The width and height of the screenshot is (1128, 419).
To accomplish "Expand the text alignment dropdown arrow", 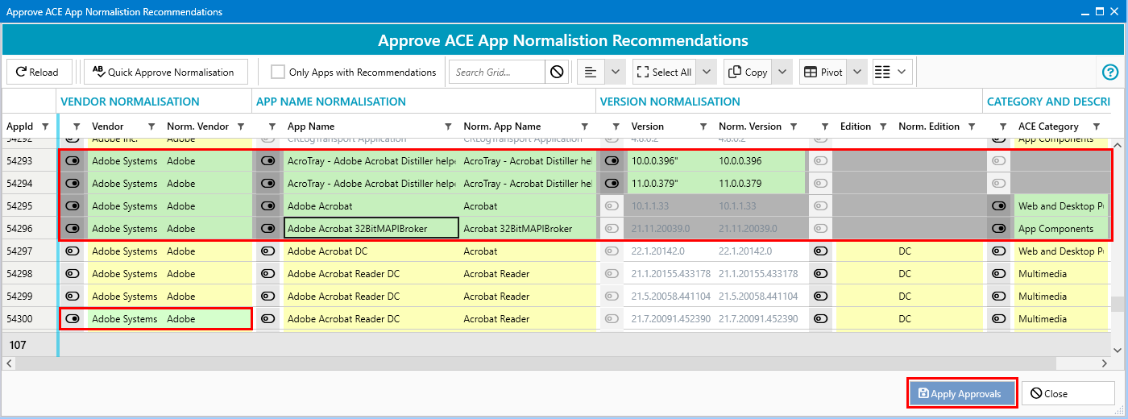I will (615, 72).
